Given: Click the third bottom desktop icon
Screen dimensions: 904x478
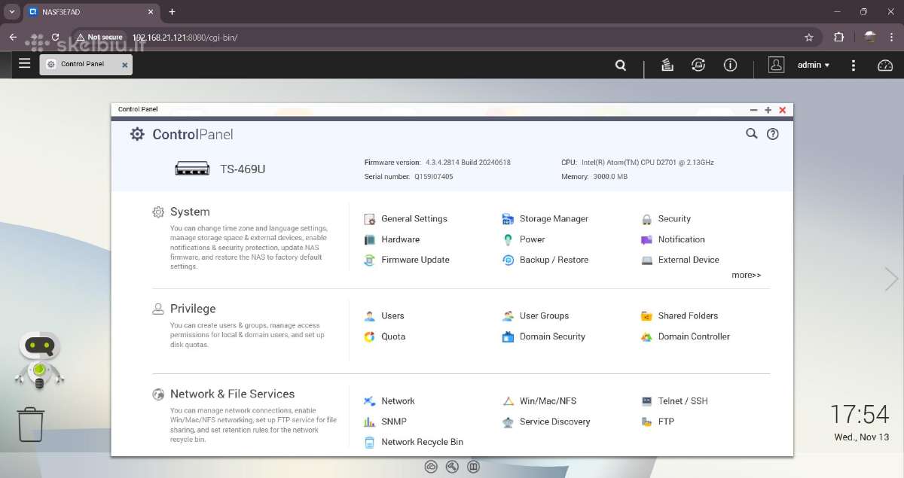Looking at the screenshot, I should (x=473, y=467).
